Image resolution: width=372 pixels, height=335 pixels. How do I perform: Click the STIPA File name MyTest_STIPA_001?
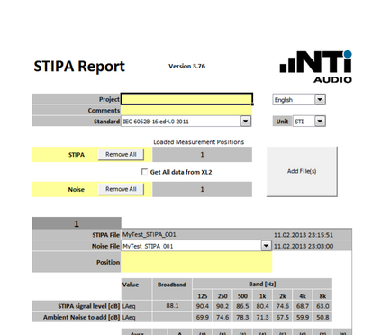click(149, 235)
